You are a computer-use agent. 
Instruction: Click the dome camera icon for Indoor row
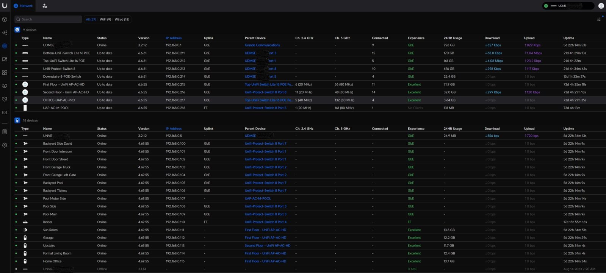[x=25, y=222]
